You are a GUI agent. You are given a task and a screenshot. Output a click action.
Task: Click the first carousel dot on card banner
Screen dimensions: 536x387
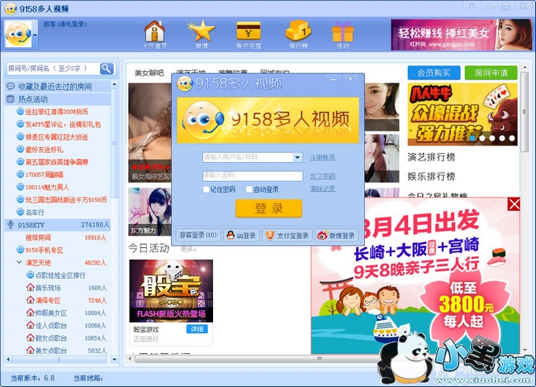pyautogui.click(x=472, y=138)
